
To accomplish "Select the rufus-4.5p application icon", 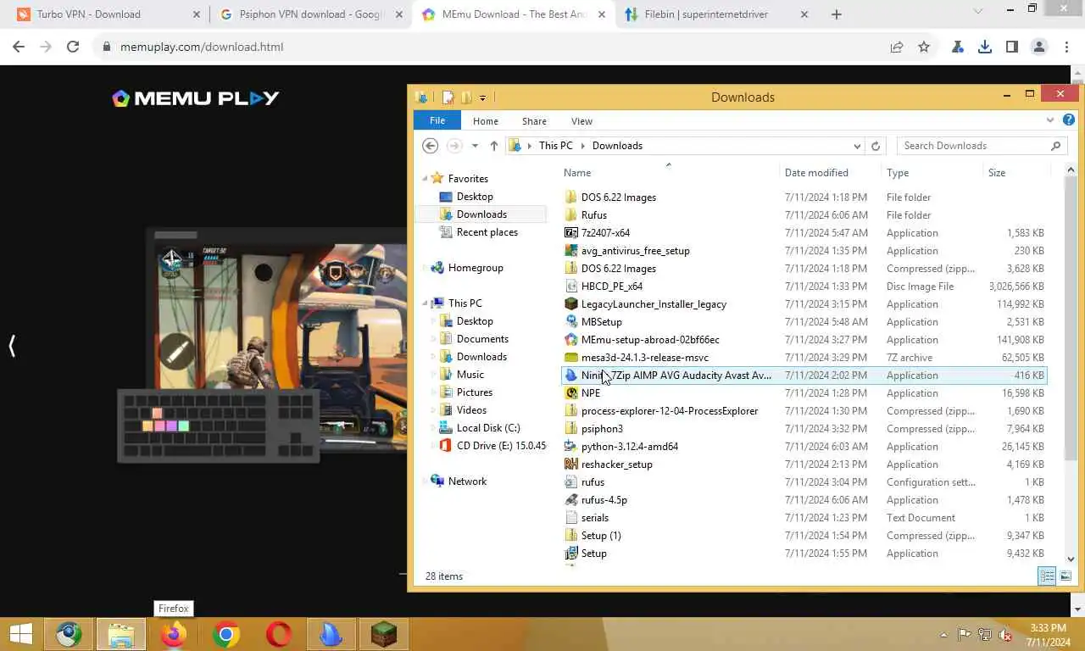I will click(x=571, y=499).
